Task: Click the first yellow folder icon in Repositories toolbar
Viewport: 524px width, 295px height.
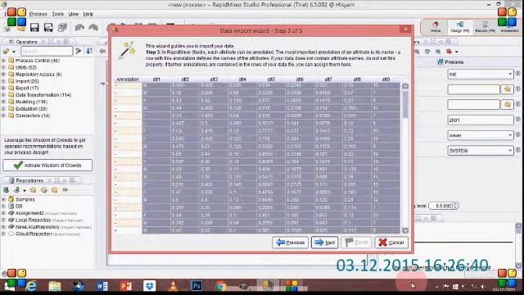Action: 33,190
